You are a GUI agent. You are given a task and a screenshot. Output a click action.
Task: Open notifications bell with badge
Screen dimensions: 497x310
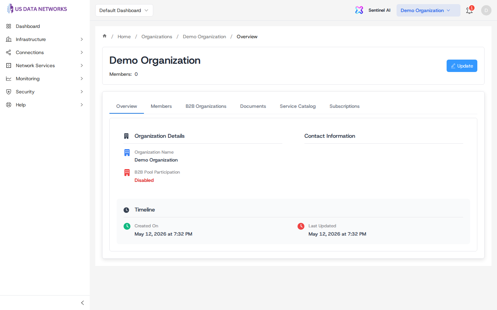click(469, 10)
